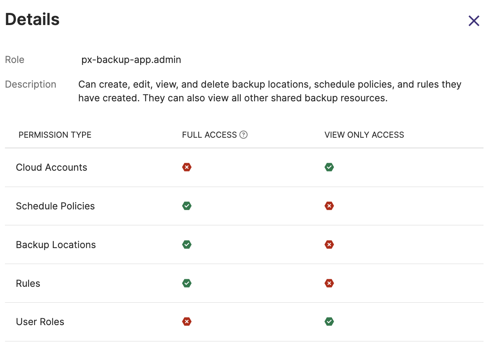The height and width of the screenshot is (349, 493).
Task: Click User Roles view only check icon
Action: click(329, 322)
